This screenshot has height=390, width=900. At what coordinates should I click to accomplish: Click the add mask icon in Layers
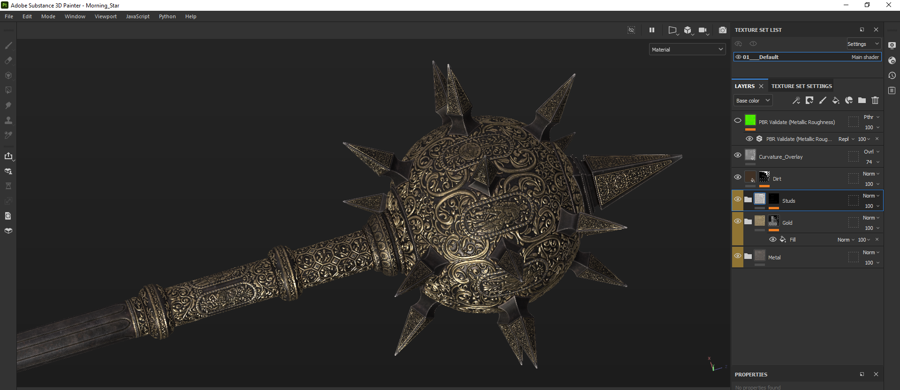point(809,100)
